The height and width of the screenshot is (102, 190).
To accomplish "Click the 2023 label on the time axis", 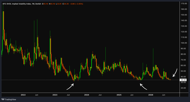I will pyautogui.click(x=55, y=95).
